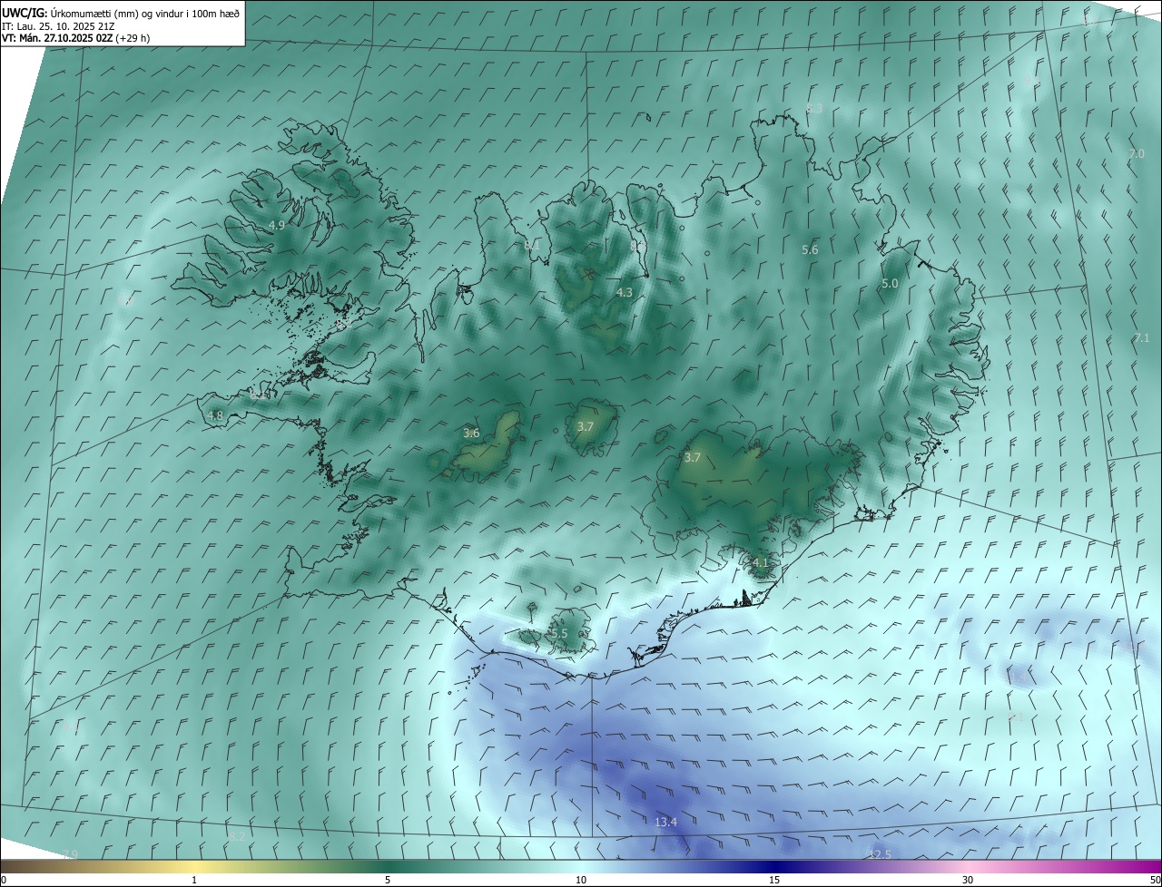Click the 4.9 value over the Westfjords

click(277, 225)
